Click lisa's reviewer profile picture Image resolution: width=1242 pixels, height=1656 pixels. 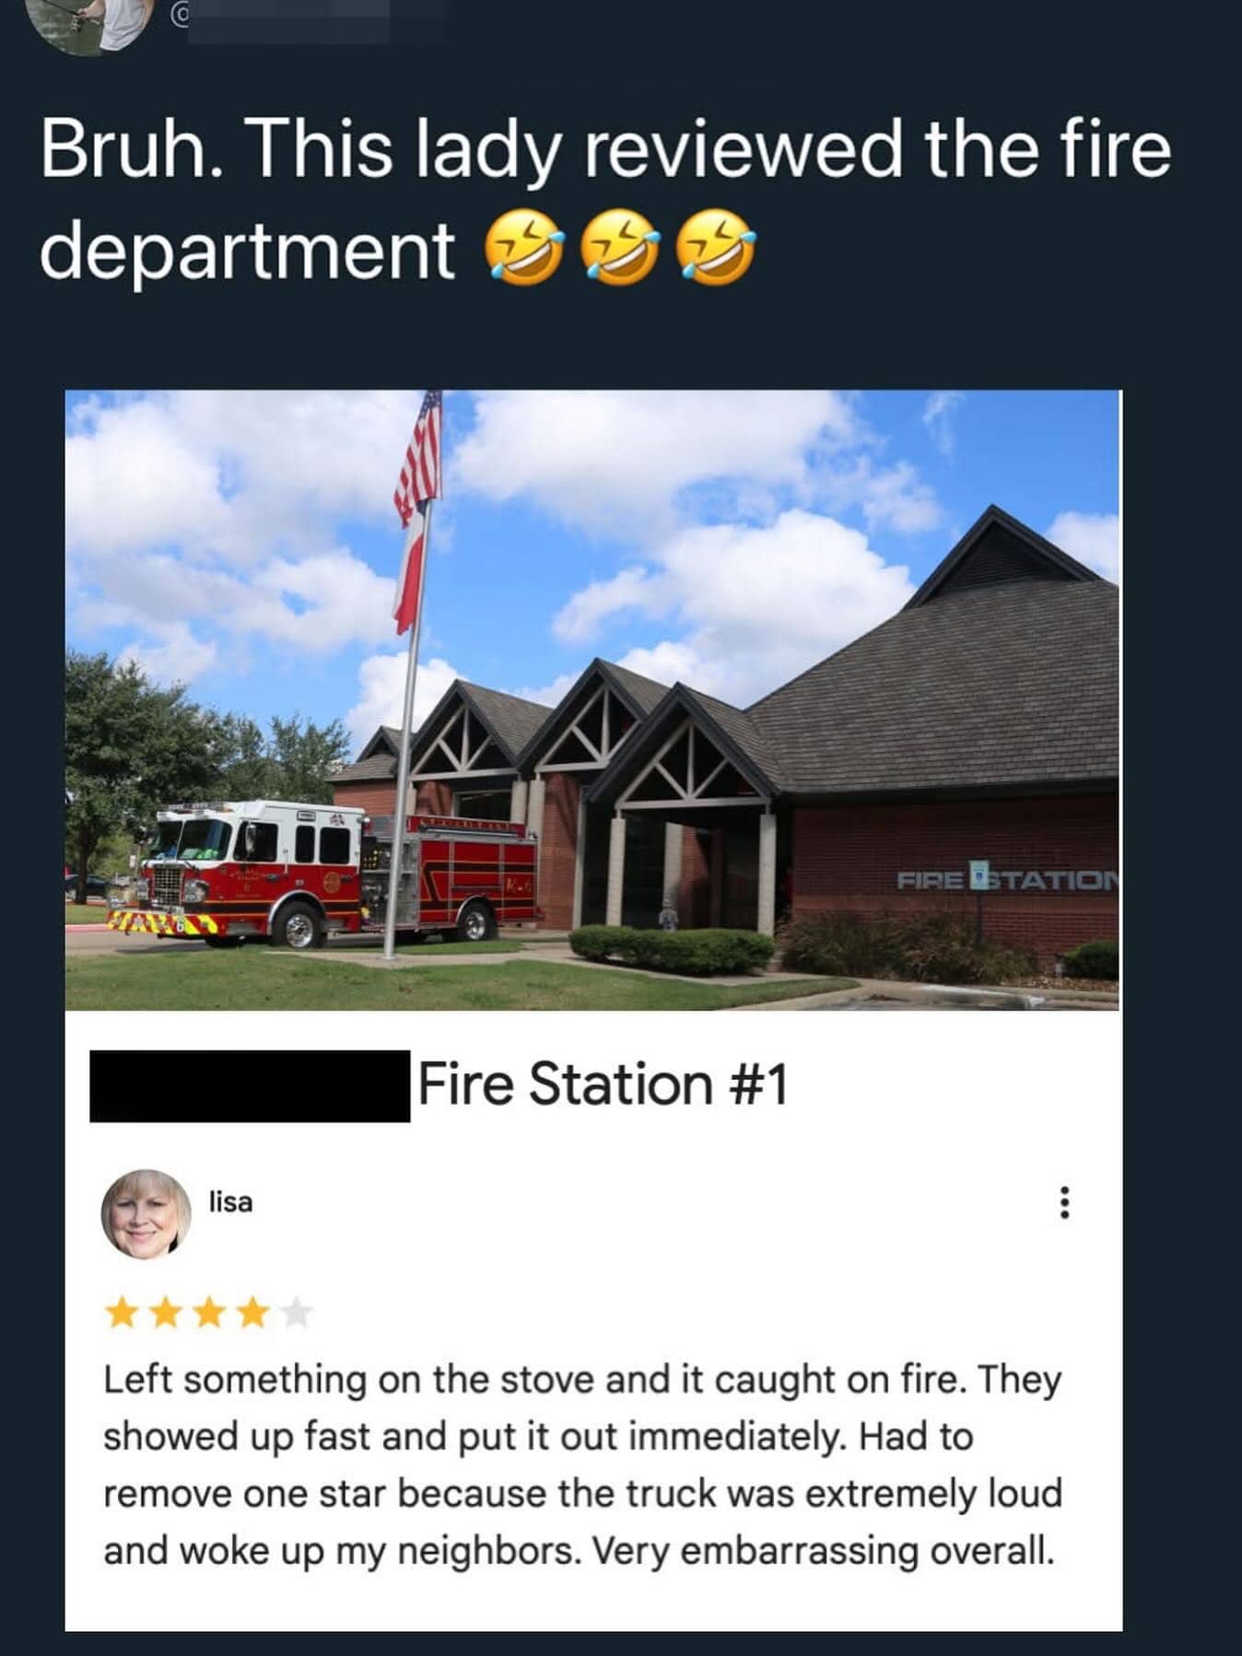[x=146, y=1214]
